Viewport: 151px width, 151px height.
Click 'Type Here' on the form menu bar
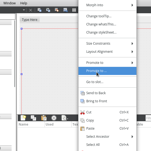30,20
